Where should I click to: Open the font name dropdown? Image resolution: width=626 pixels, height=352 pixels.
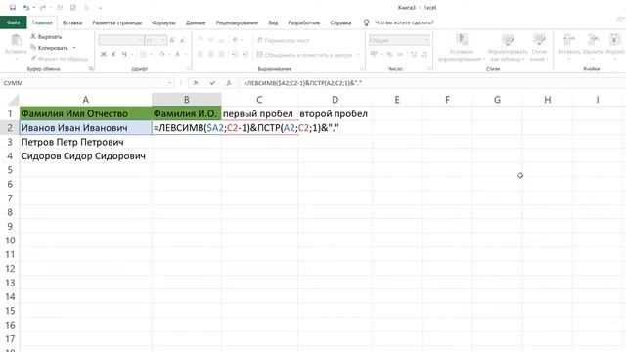(x=141, y=40)
